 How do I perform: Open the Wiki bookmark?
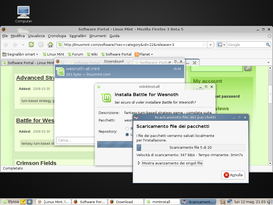tap(92, 54)
